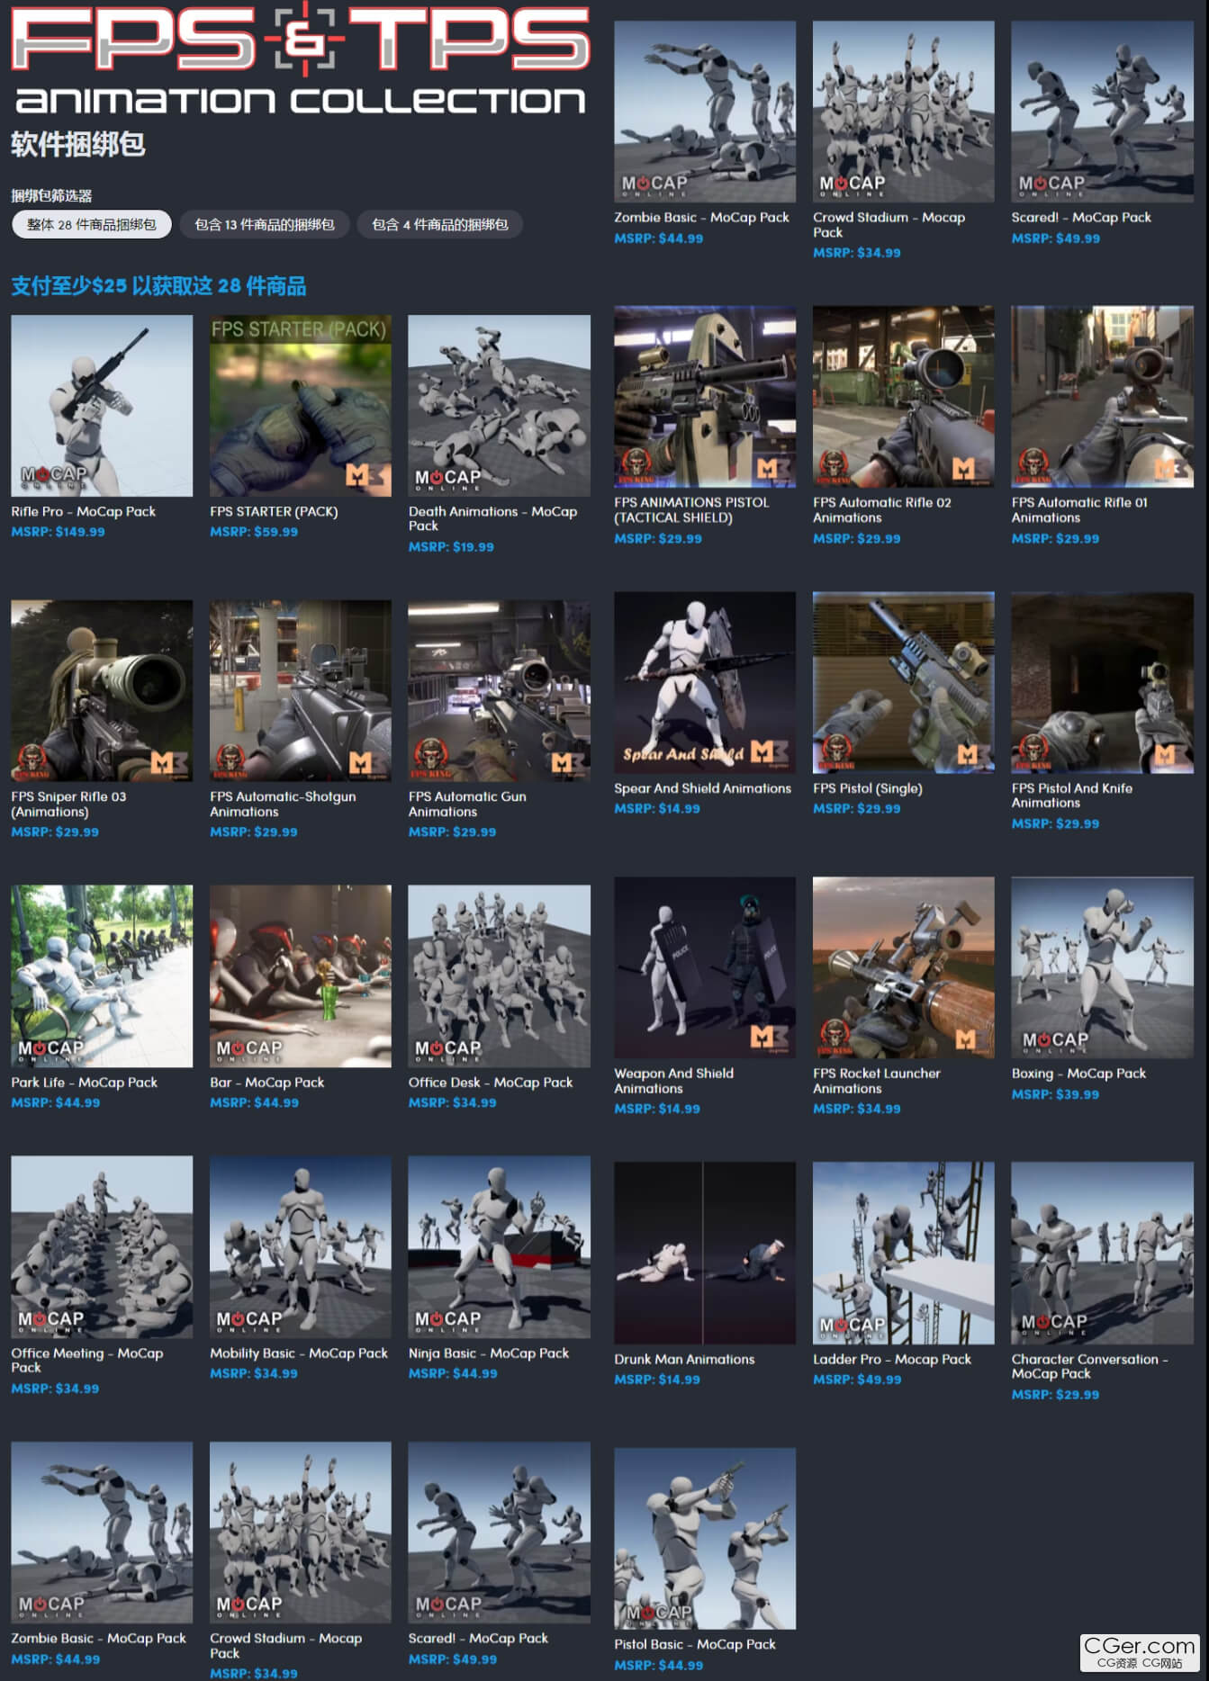Click the "Rifle Pro - MoCap Pack" title
Viewport: 1209px width, 1681px height.
pos(83,511)
